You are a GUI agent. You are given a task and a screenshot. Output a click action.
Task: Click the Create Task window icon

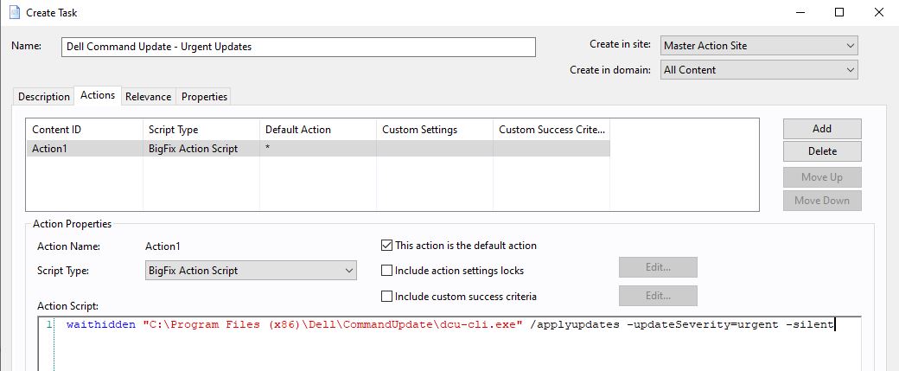(x=14, y=12)
